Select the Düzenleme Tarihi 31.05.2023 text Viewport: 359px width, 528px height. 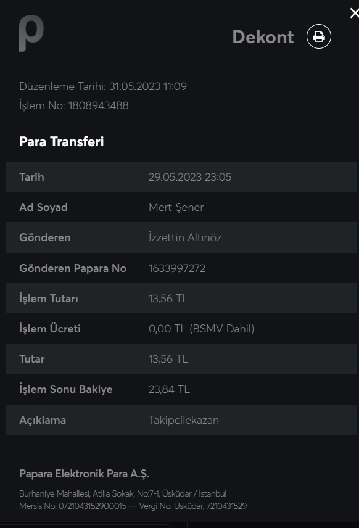(x=103, y=86)
